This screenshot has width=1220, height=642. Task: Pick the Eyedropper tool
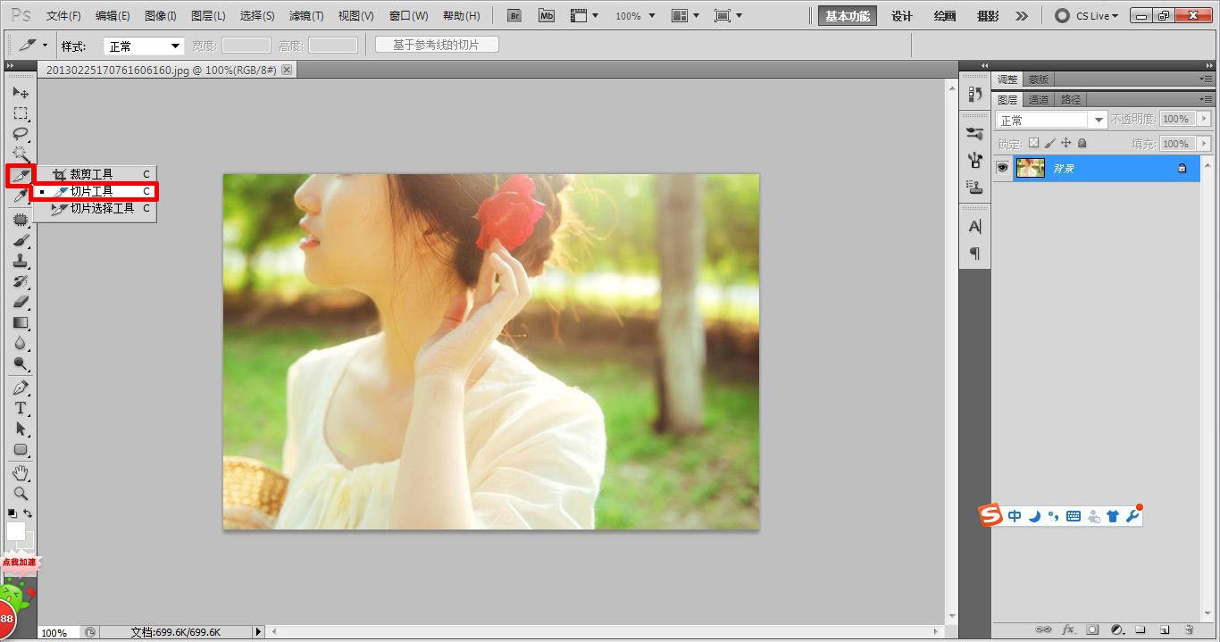tap(21, 195)
